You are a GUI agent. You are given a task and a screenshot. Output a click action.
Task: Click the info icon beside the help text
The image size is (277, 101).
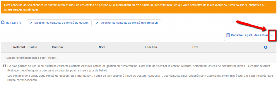[4, 66]
